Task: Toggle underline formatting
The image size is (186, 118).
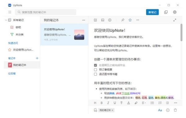Action: (x=115, y=103)
